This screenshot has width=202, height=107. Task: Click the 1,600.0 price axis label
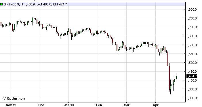coord(192,45)
